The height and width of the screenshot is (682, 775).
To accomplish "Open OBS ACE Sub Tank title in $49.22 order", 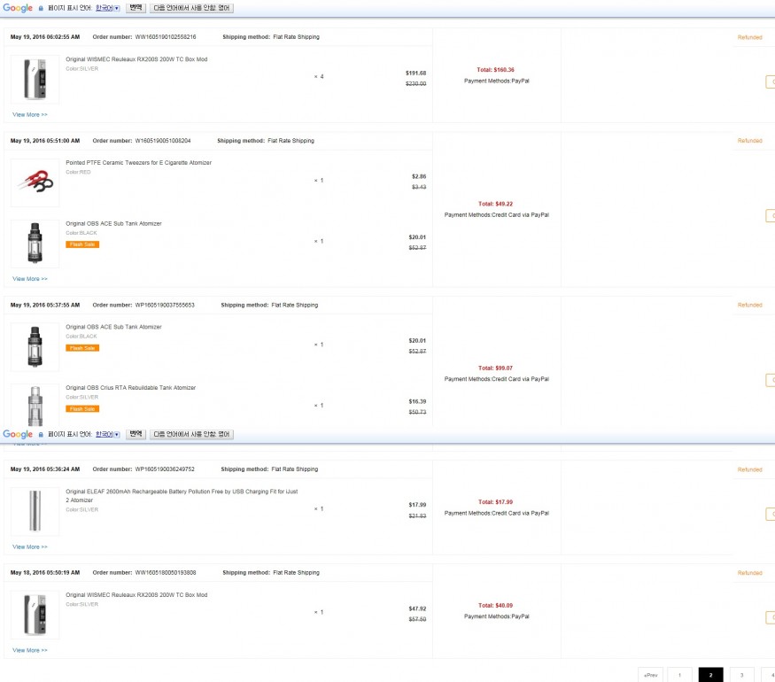I will coord(113,223).
